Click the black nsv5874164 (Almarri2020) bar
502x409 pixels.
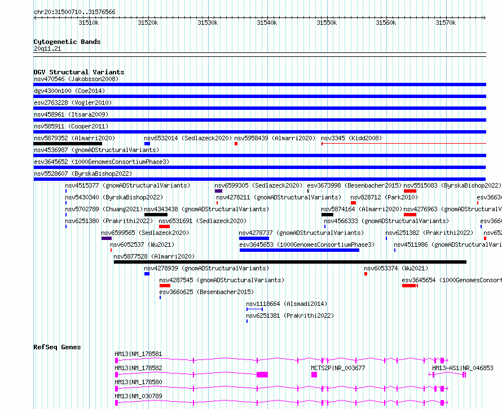pyautogui.click(x=328, y=215)
